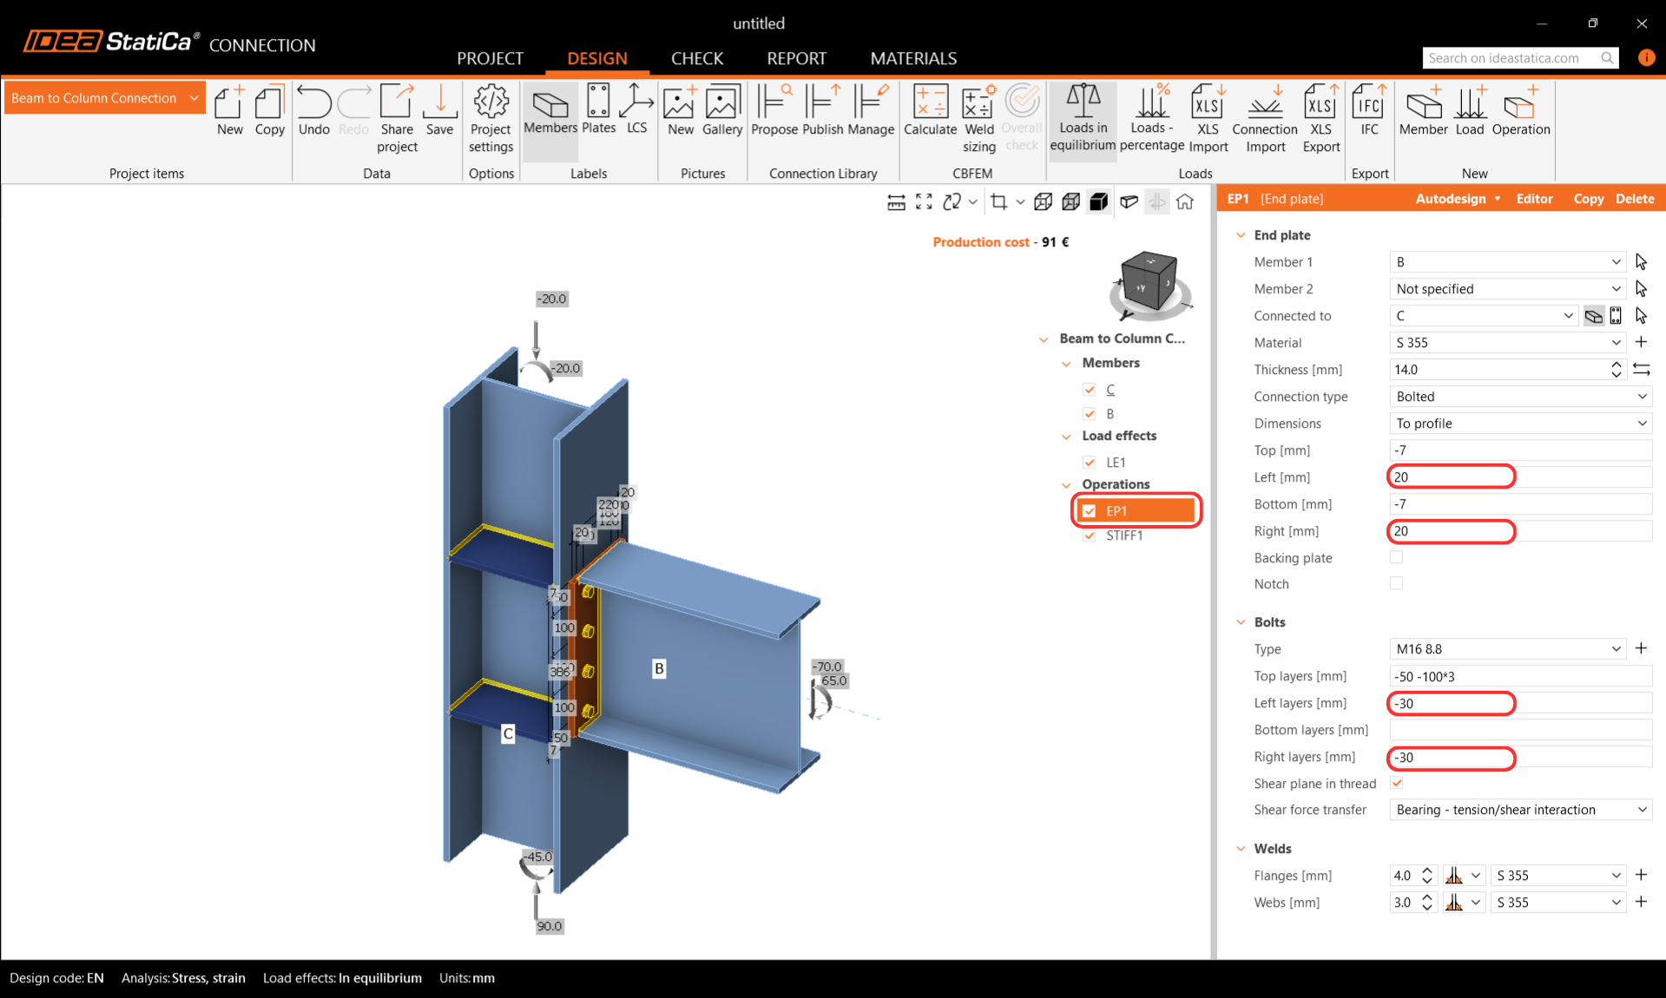Image resolution: width=1666 pixels, height=998 pixels.
Task: Click the Autodesign button
Action: pos(1458,199)
